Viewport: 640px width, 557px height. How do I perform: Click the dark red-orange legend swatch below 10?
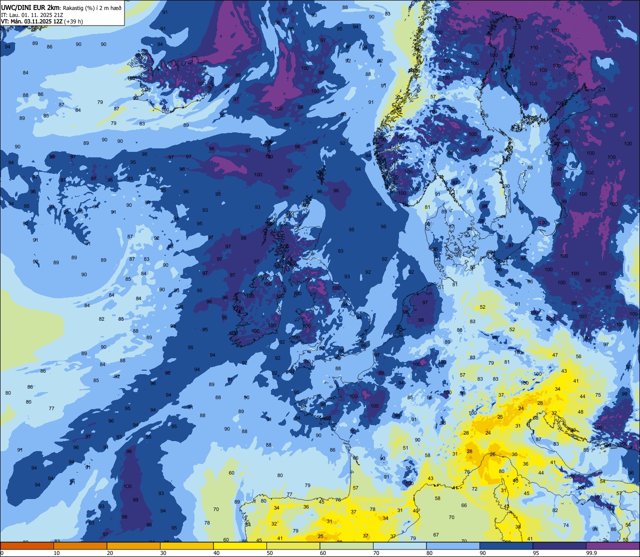click(27, 546)
